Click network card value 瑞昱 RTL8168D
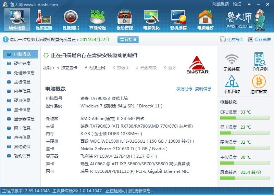This screenshot has height=195, width=274. coord(135,171)
